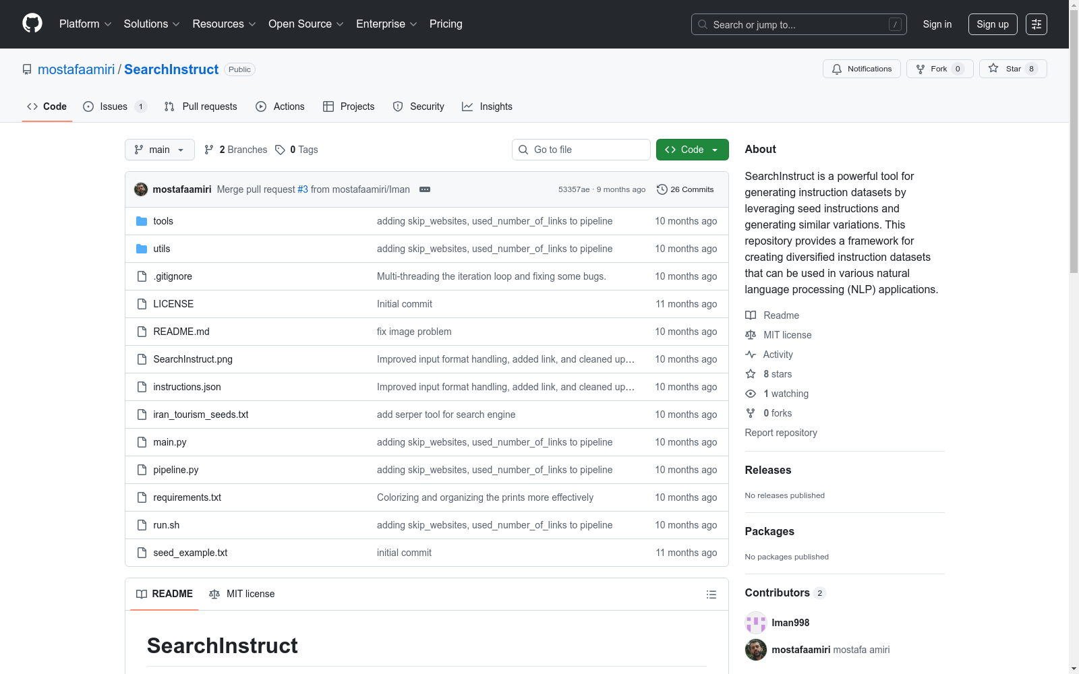This screenshot has height=674, width=1079.
Task: Open the Pricing page
Action: coord(446,24)
